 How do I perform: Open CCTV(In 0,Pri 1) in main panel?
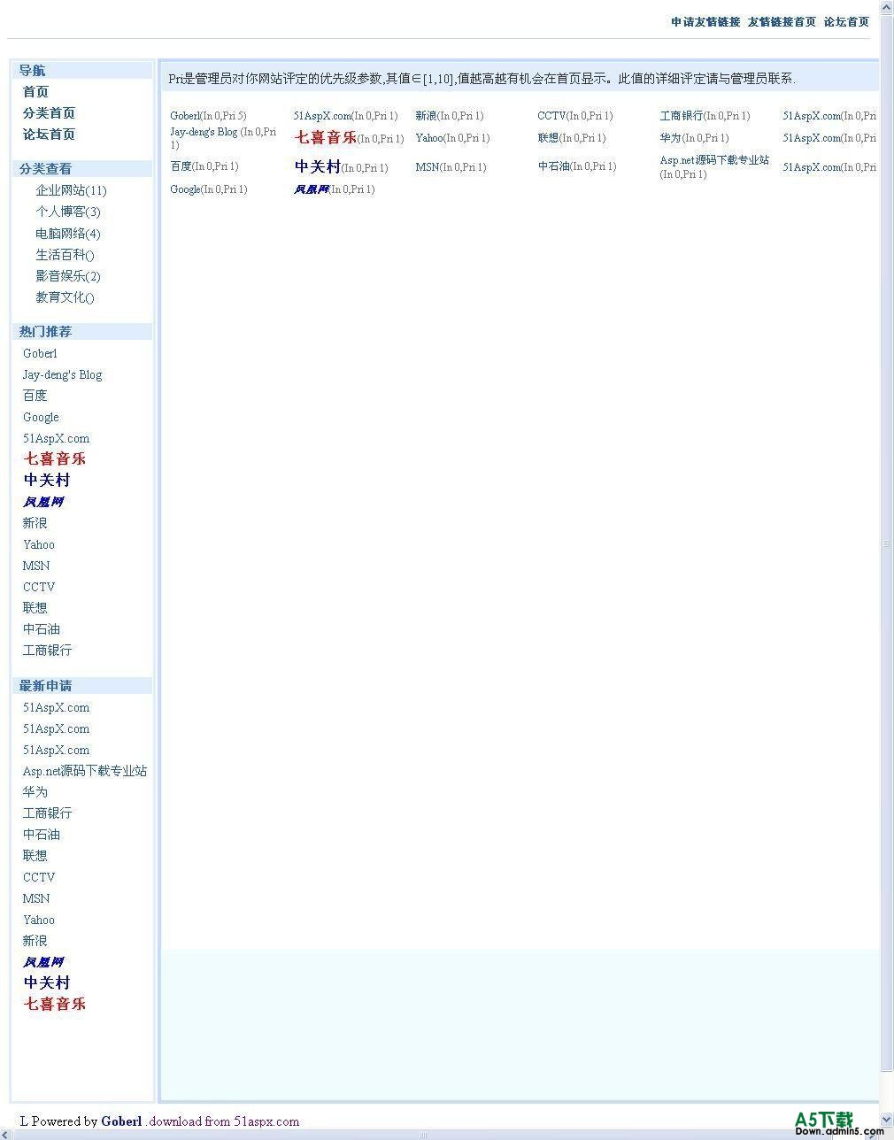[x=575, y=116]
